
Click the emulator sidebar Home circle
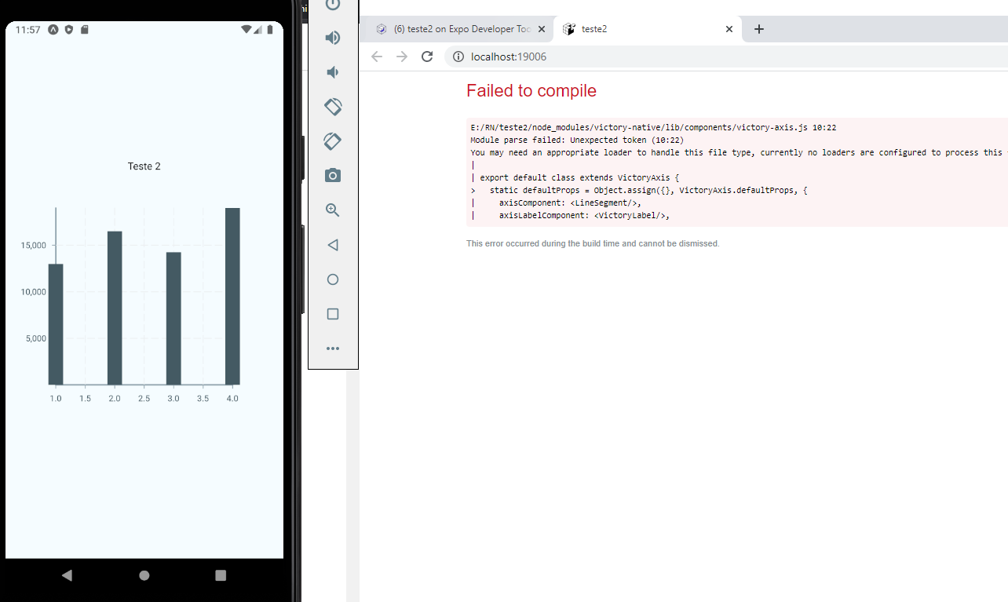click(333, 279)
